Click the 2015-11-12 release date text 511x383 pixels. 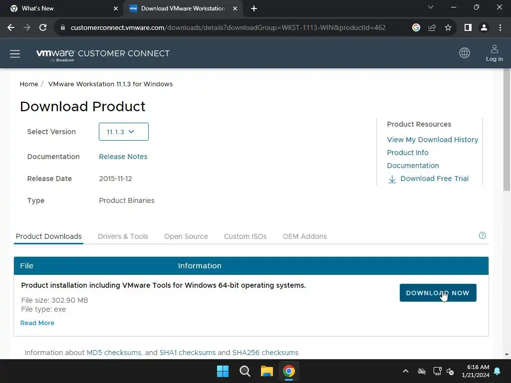116,179
